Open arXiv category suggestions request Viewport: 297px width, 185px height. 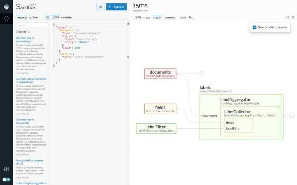click(31, 183)
